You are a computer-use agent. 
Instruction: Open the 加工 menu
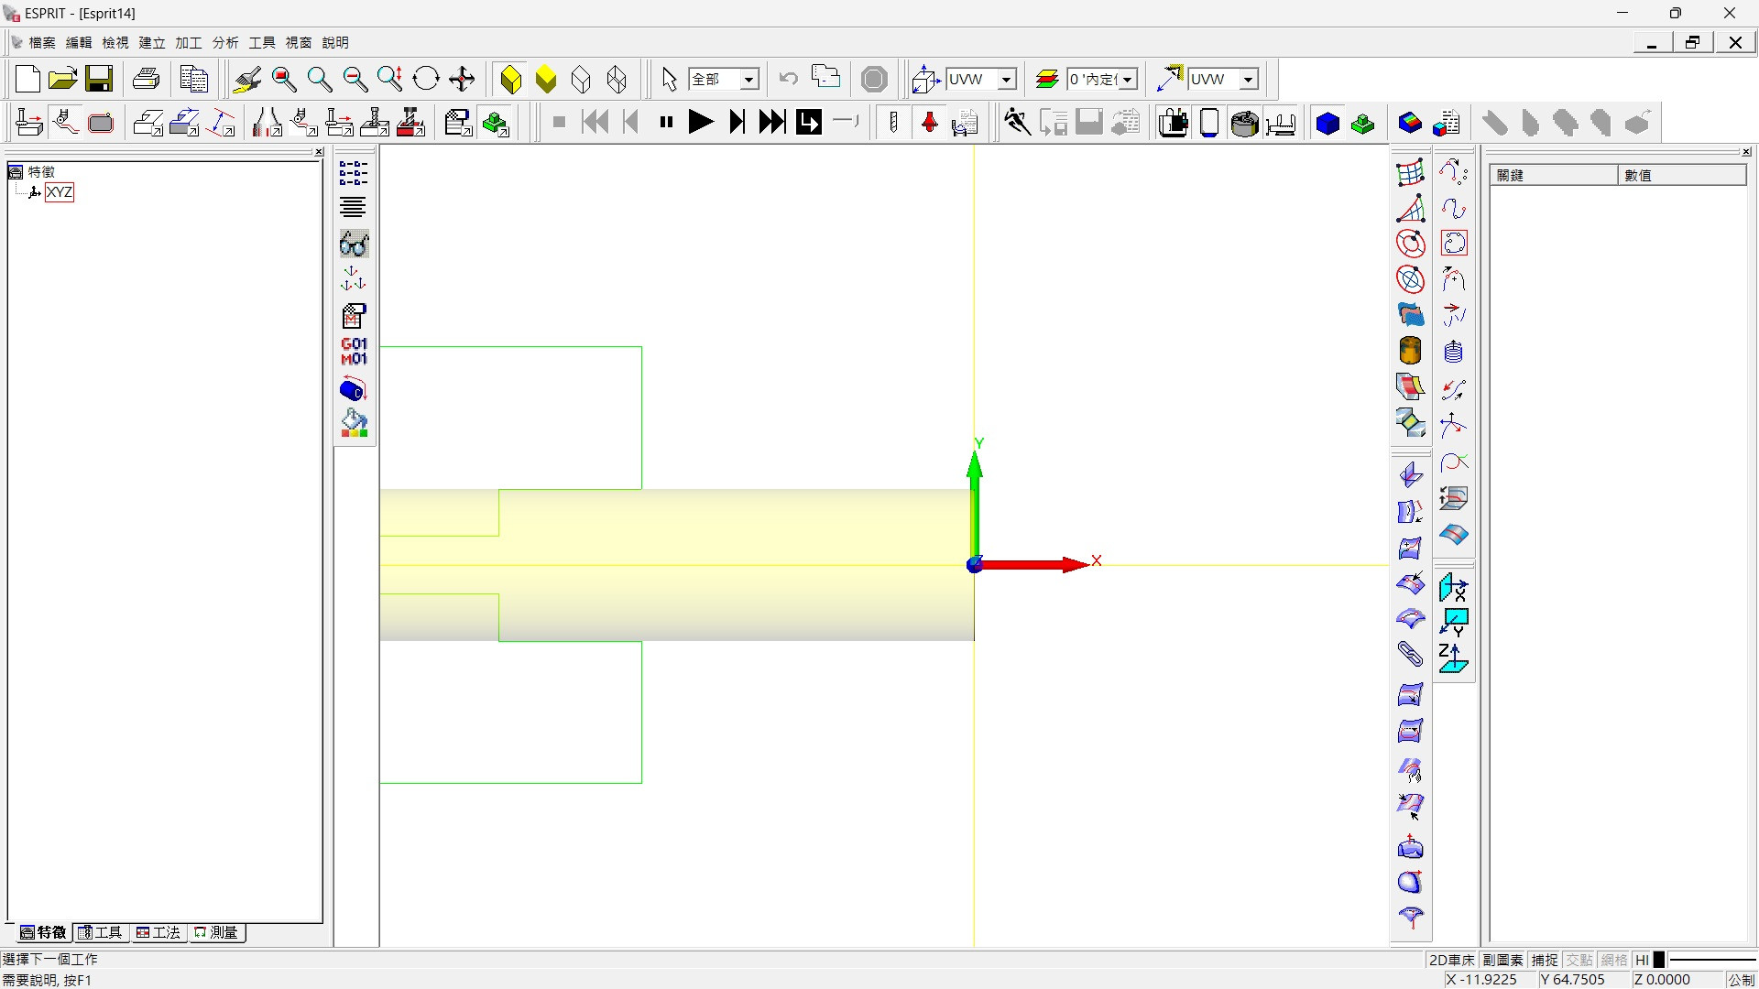click(x=188, y=42)
